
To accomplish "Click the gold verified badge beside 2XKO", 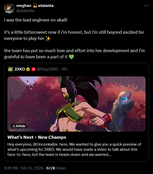I will pyautogui.click(x=28, y=69).
